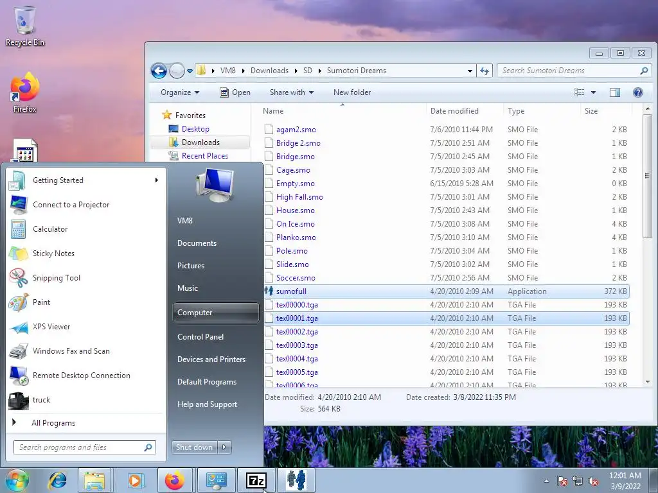658x493 pixels.
Task: Click the Search programs and files box
Action: pos(85,447)
